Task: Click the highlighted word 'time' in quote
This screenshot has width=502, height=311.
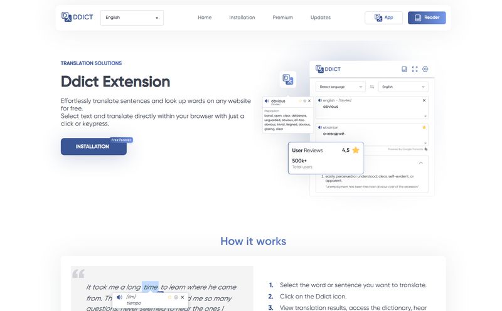Action: 151,287
